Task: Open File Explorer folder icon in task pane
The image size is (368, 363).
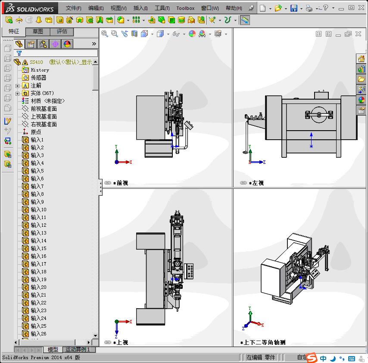Action: [361, 79]
